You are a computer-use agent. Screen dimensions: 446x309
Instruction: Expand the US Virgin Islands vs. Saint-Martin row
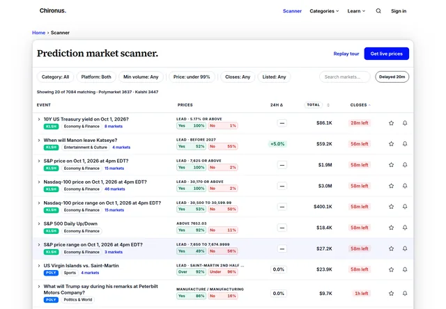[x=39, y=266]
